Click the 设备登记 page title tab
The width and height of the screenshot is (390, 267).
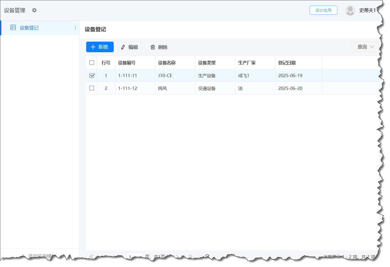click(95, 29)
